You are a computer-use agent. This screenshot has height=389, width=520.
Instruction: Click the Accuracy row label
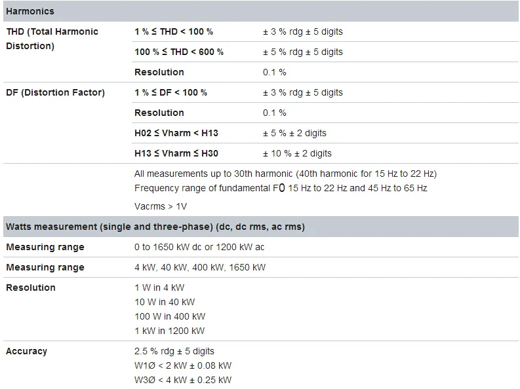coord(26,351)
